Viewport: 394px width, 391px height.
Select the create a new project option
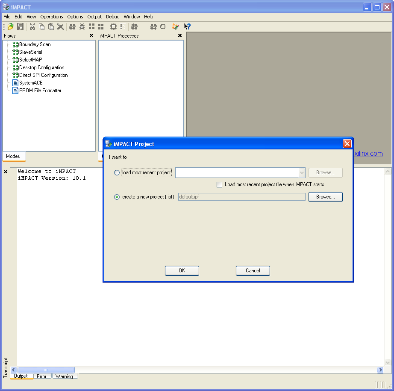[x=117, y=197]
